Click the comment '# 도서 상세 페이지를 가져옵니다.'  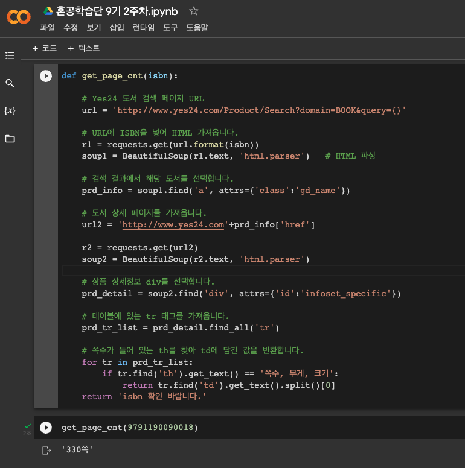(x=144, y=213)
